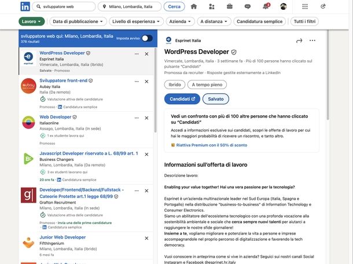
Task: Open more options in job detail header
Action: click(312, 41)
